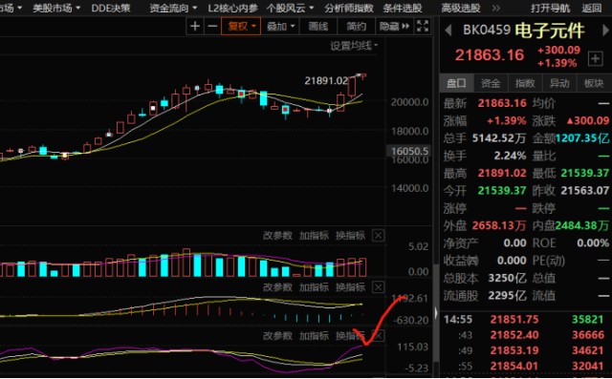612x379 pixels.
Task: Go to previous sector with left arrow
Action: [448, 31]
